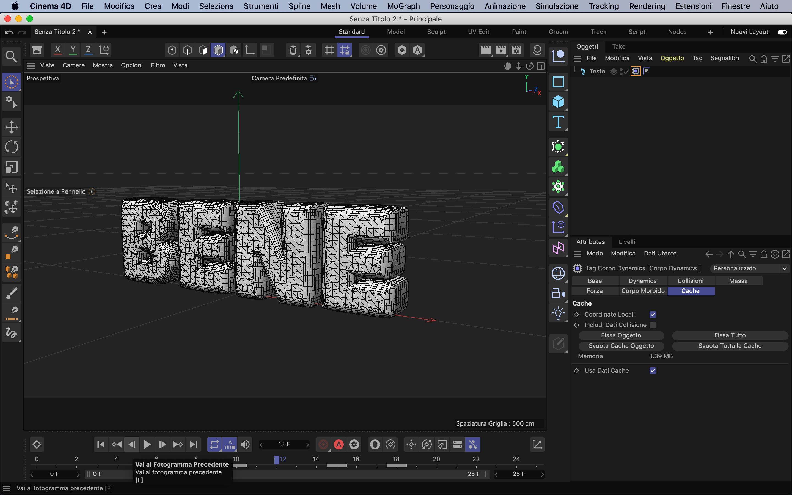This screenshot has width=792, height=495.
Task: Expand the Testo object tree item
Action: tap(576, 70)
